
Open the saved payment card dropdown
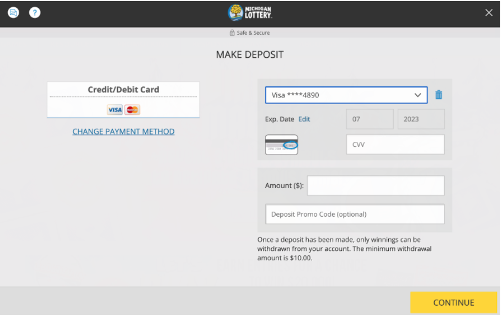pyautogui.click(x=418, y=95)
